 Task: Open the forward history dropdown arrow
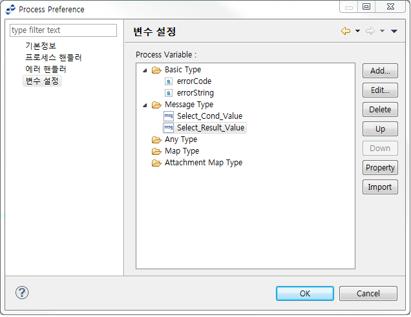coord(382,31)
